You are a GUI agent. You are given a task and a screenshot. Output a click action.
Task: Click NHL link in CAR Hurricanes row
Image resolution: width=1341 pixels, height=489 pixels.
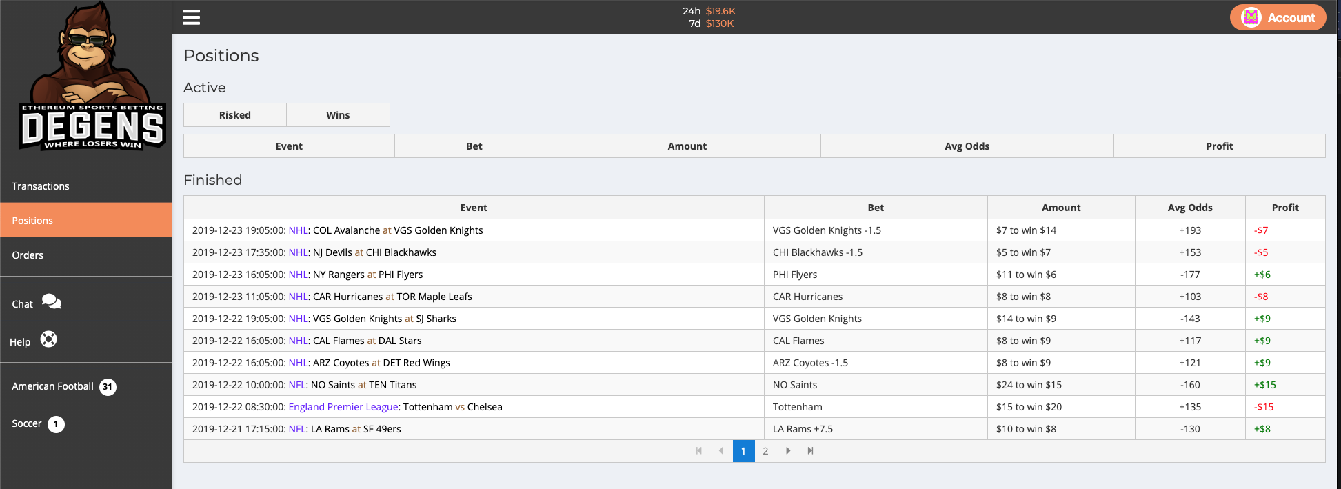point(298,297)
